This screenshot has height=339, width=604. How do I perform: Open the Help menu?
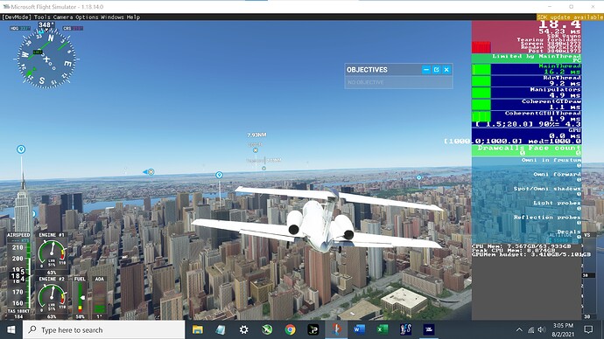pyautogui.click(x=133, y=17)
